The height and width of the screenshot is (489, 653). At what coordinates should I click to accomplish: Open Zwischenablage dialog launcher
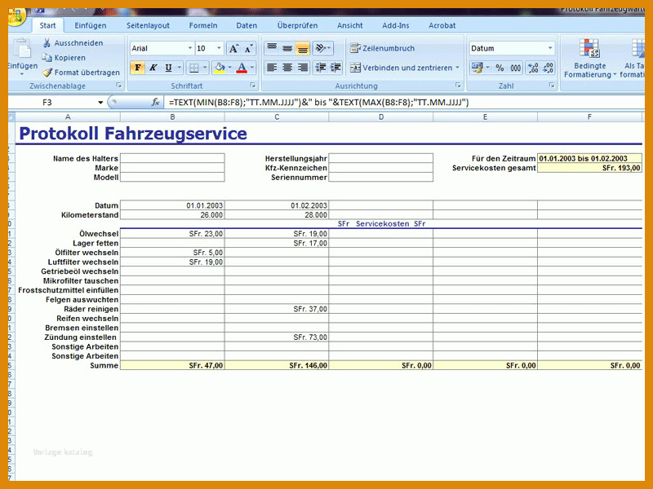point(119,86)
